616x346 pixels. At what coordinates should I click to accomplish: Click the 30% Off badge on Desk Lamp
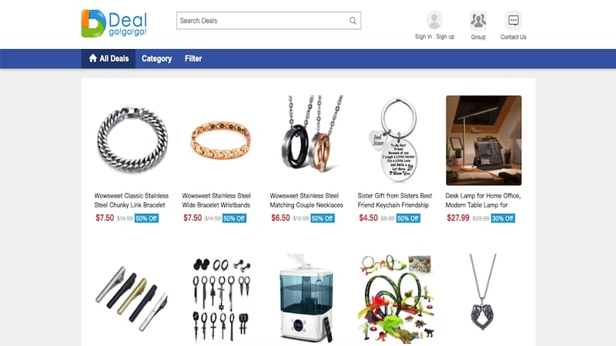click(503, 218)
